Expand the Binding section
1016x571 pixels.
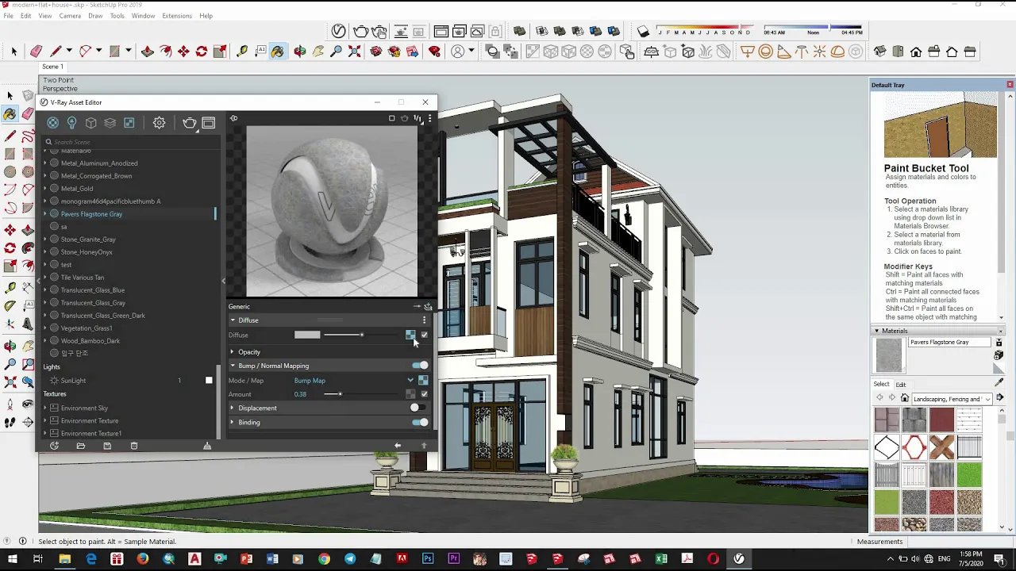point(233,422)
